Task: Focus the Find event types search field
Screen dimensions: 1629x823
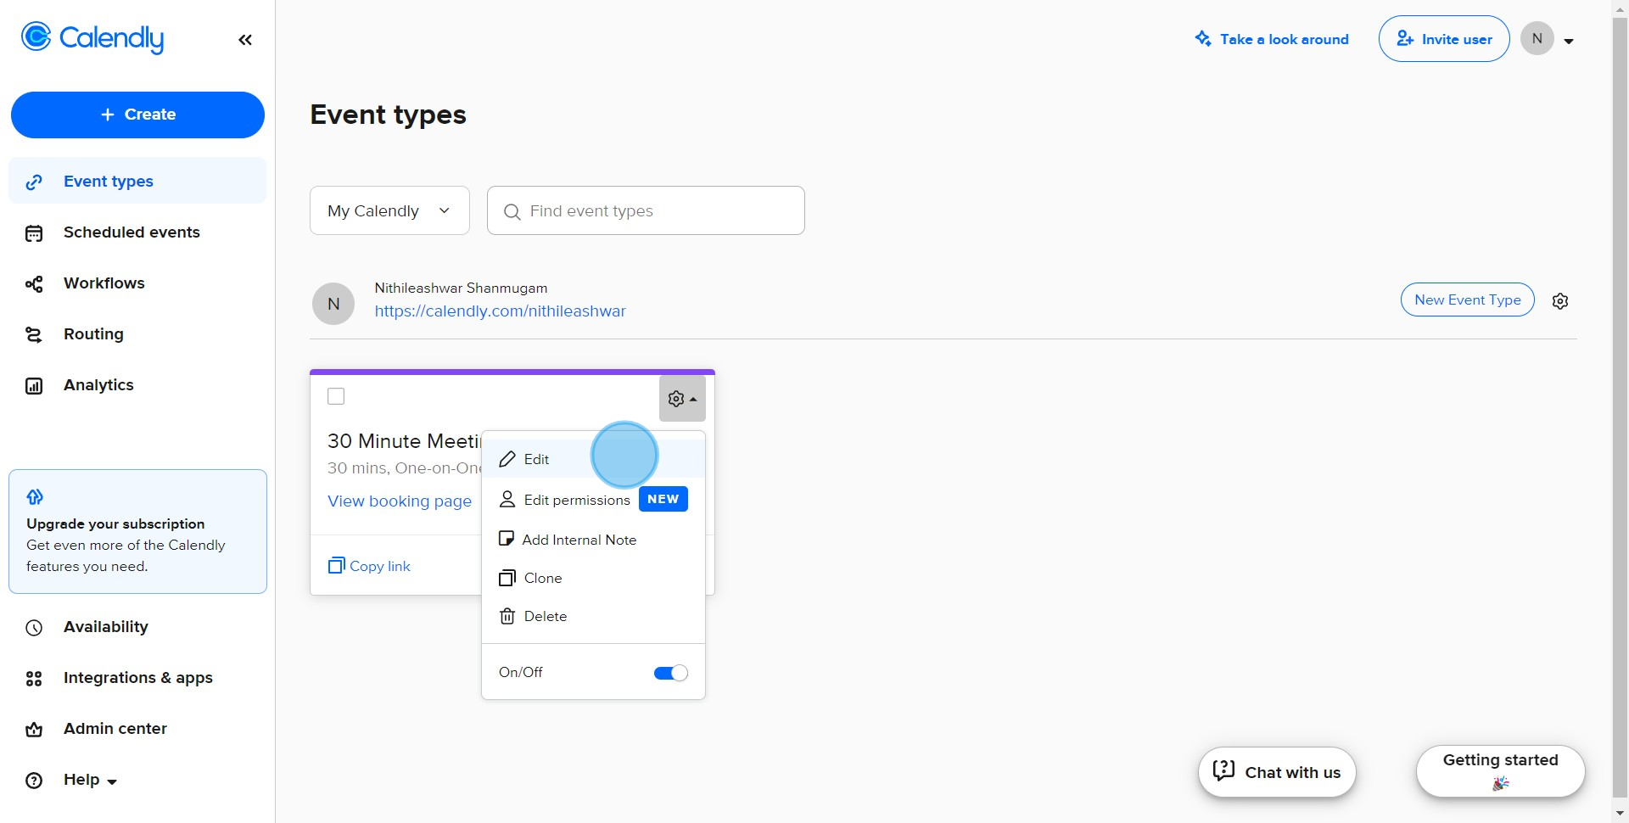Action: [x=646, y=210]
